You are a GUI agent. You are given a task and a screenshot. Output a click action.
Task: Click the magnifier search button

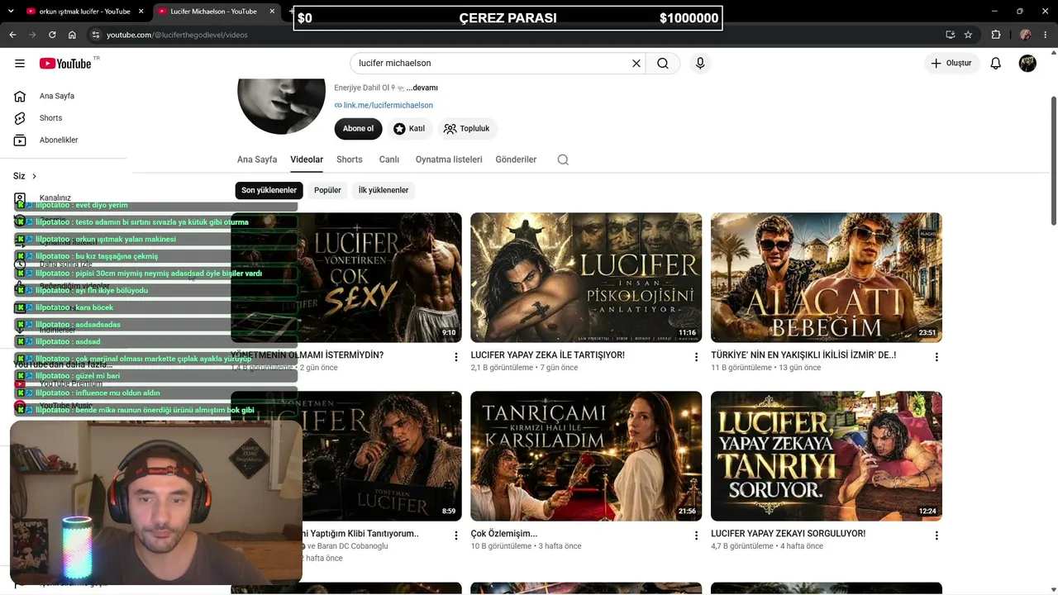pos(663,64)
